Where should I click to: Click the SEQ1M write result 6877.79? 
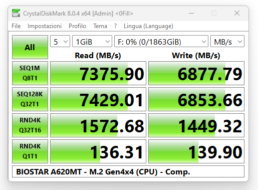click(x=196, y=73)
